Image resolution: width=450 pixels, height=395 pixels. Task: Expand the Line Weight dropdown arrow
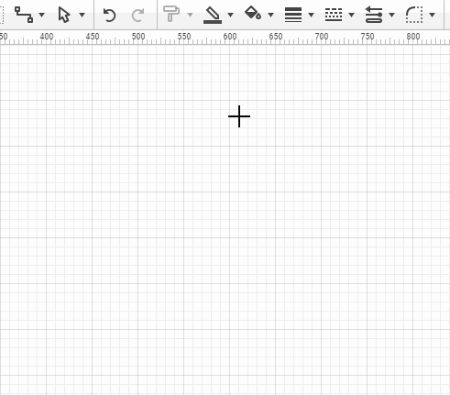311,15
